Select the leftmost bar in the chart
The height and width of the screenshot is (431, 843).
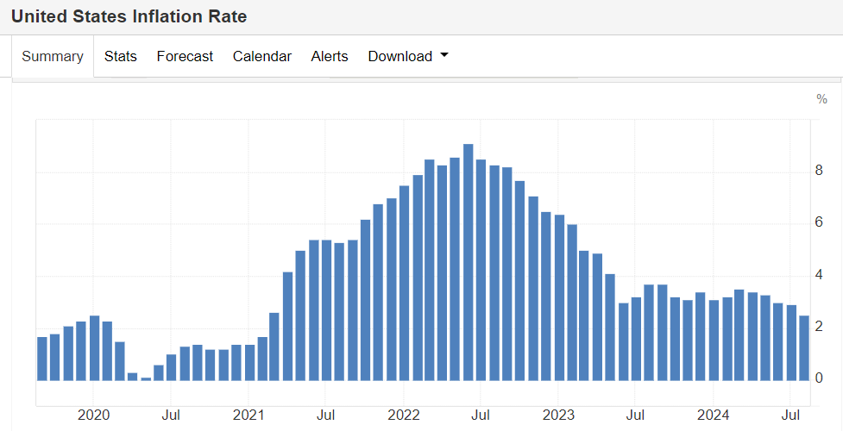pyautogui.click(x=42, y=359)
